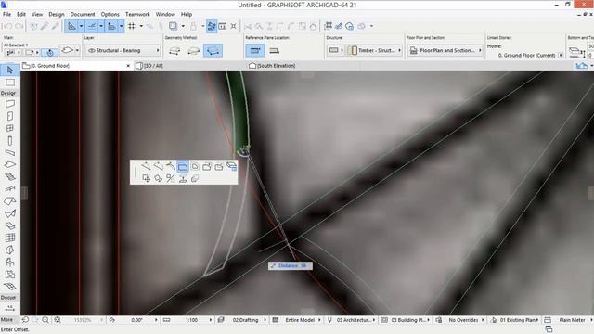Select the Mesh tool in the toolbox
594x334 pixels.
10,287
